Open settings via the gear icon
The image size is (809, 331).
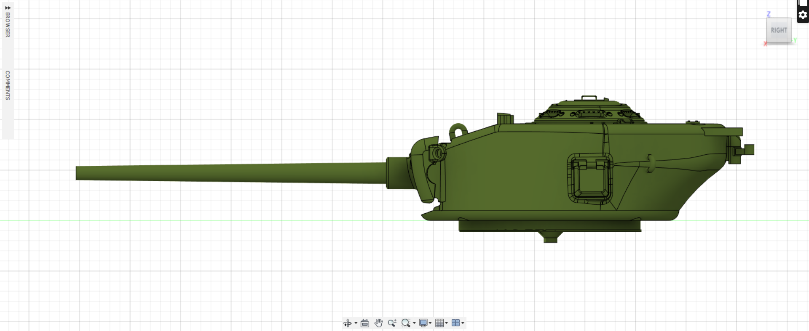coord(803,15)
